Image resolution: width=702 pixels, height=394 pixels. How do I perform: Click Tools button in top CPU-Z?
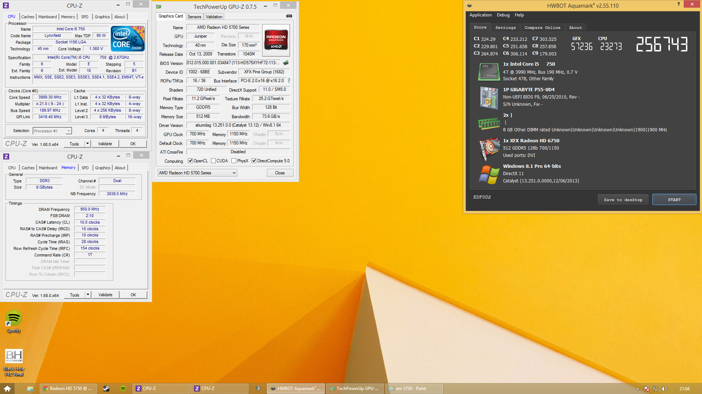click(x=74, y=144)
